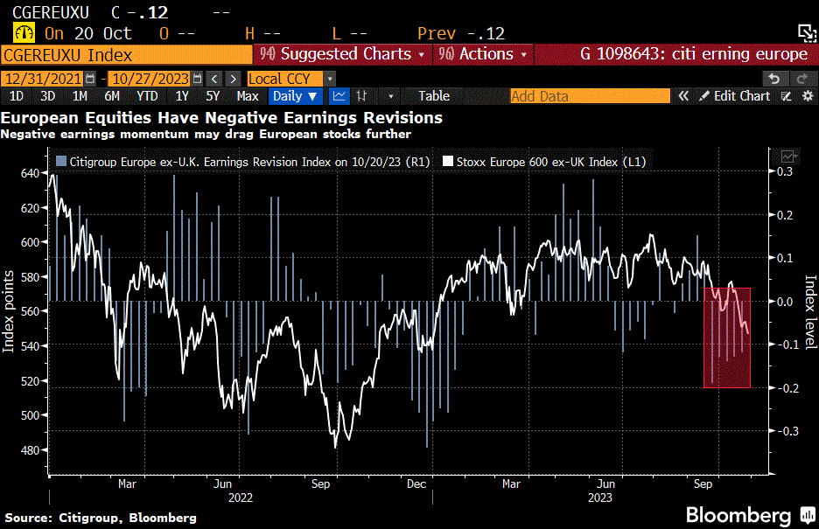Select the Max range tab
819x529 pixels.
248,96
